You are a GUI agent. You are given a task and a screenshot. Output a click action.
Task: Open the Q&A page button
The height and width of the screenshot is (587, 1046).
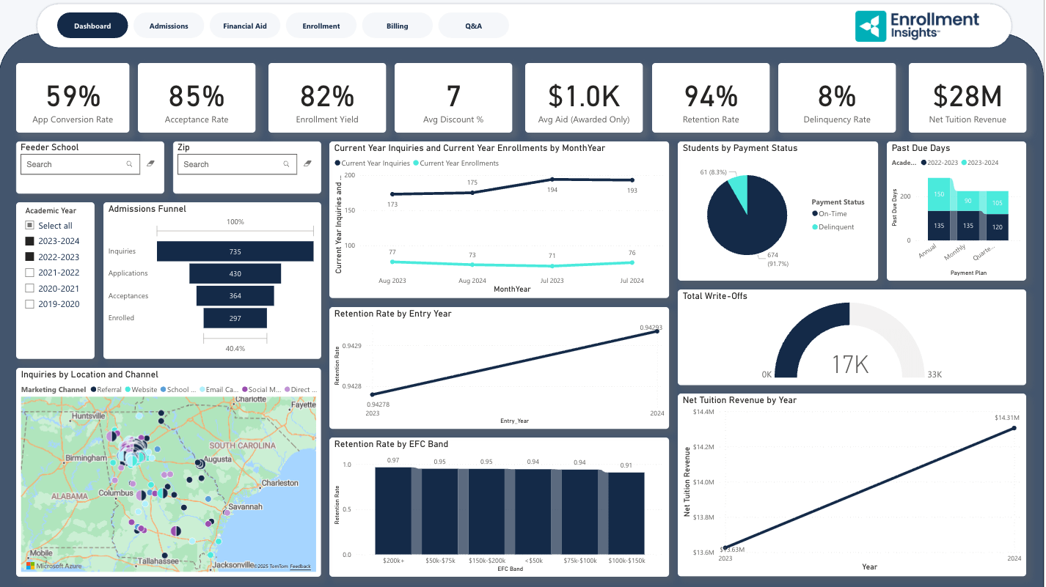click(474, 26)
